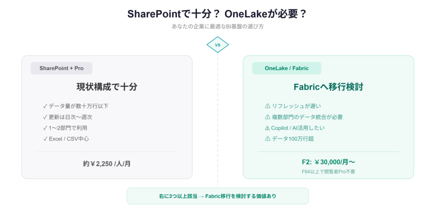Click the checkmark beside 更新は日次〜週次
Screen dimensions: 436x209
tap(45, 117)
